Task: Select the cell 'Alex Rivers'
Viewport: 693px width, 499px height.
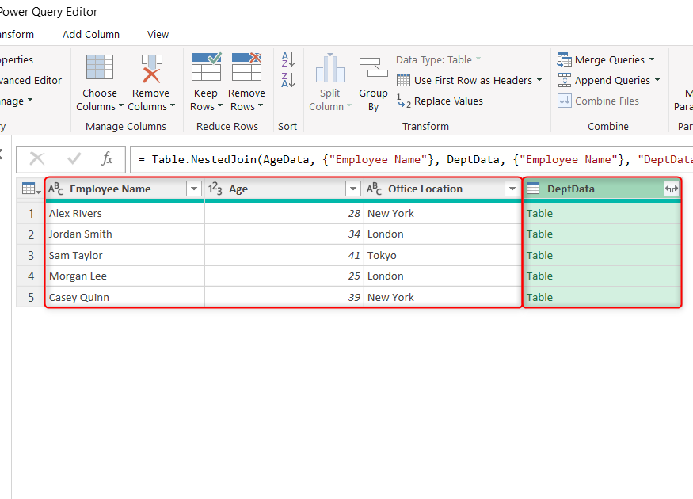Action: 125,214
